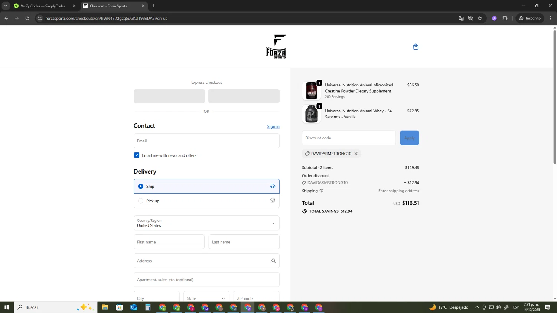Click the total price $116.51
Viewport: 557px width, 313px height.
411,203
